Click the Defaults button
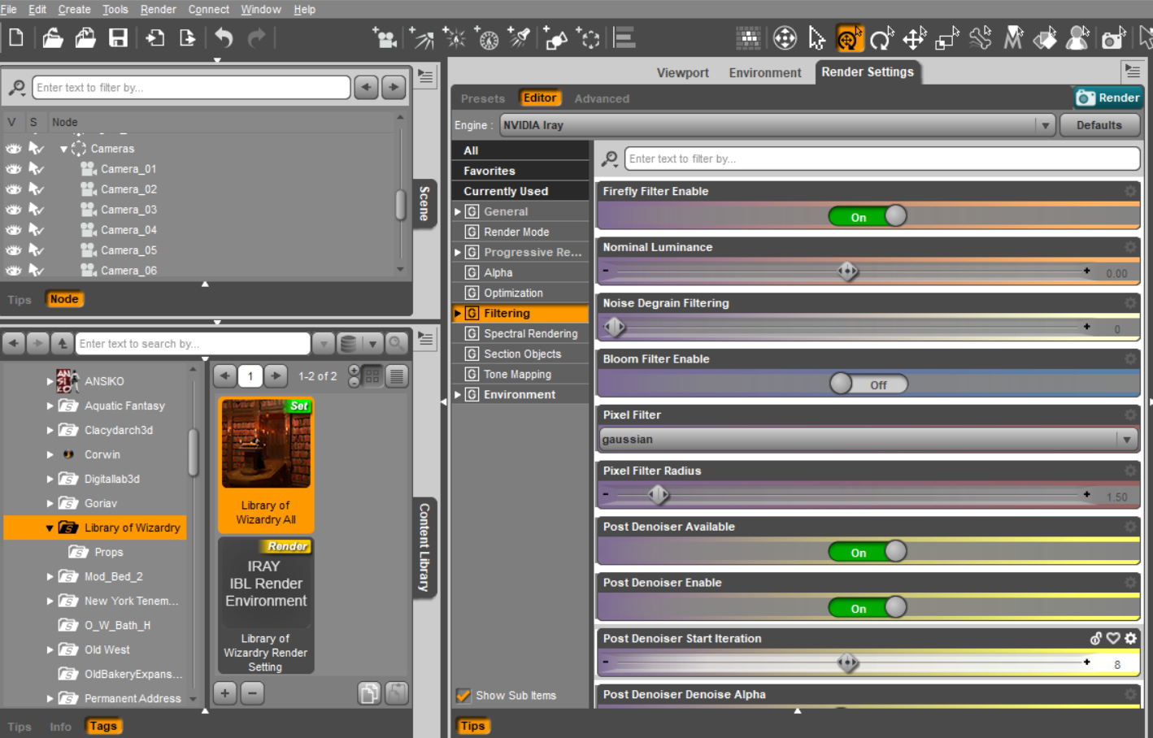 tap(1099, 125)
